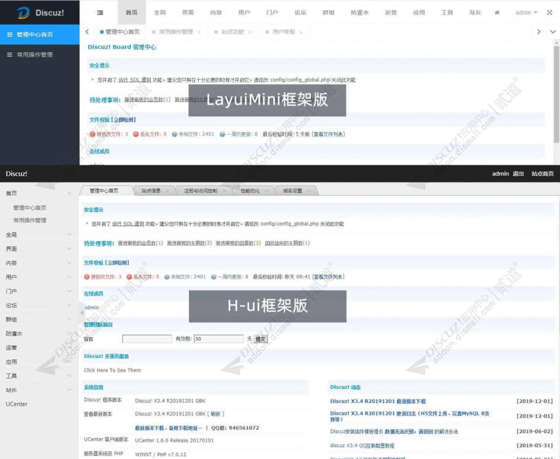Click the 刷新 link beside latest version
This screenshot has height=459, width=560.
point(215,414)
